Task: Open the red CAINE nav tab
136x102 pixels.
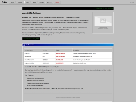Action: (57, 2)
